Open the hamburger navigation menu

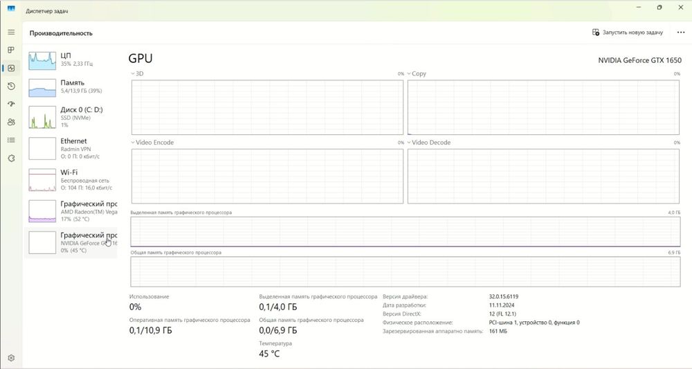click(12, 33)
